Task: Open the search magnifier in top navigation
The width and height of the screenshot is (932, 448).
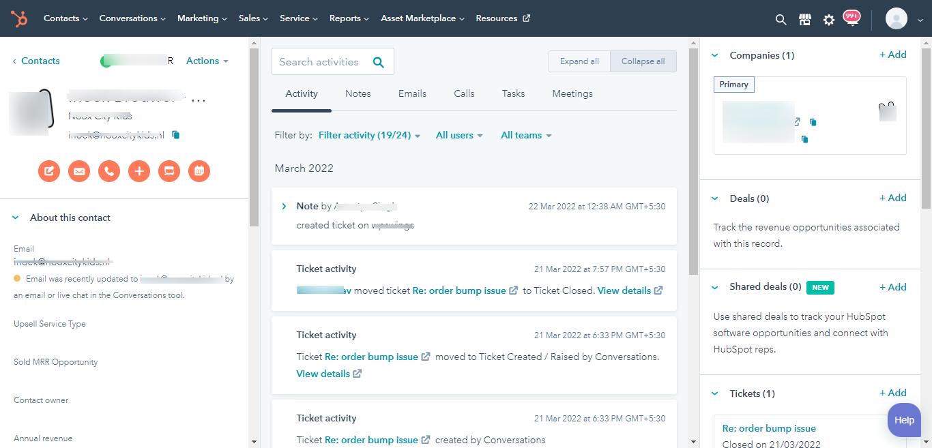Action: [x=781, y=20]
